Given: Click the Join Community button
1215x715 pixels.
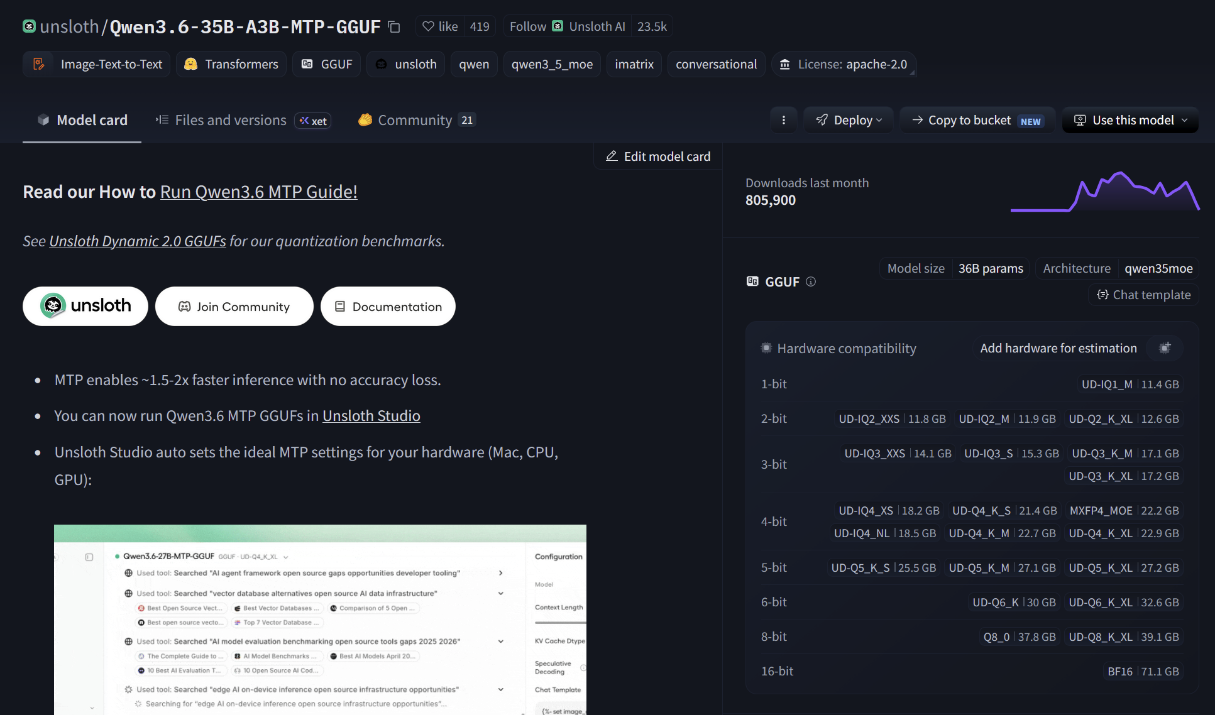Looking at the screenshot, I should point(234,306).
